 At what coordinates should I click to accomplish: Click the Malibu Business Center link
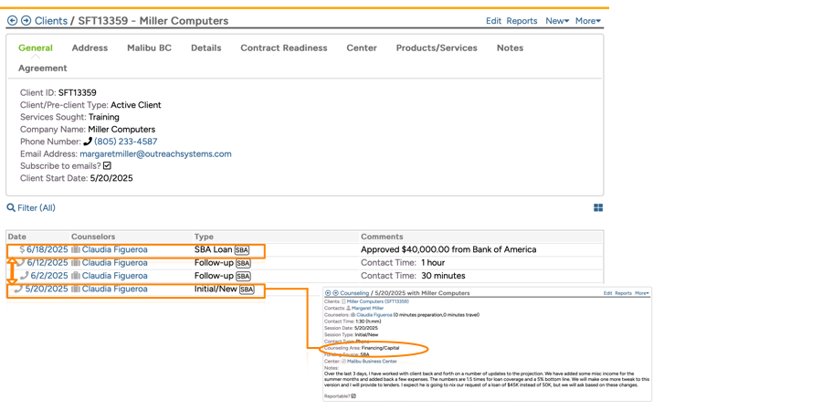coord(373,362)
